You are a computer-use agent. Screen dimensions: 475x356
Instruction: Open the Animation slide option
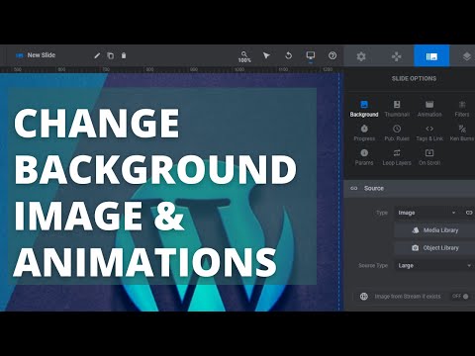pos(429,109)
